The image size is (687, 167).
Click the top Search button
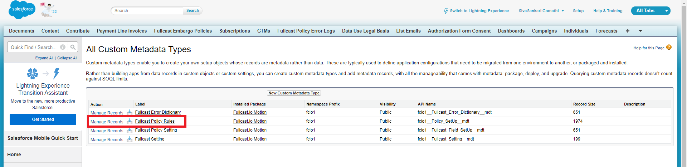(193, 11)
